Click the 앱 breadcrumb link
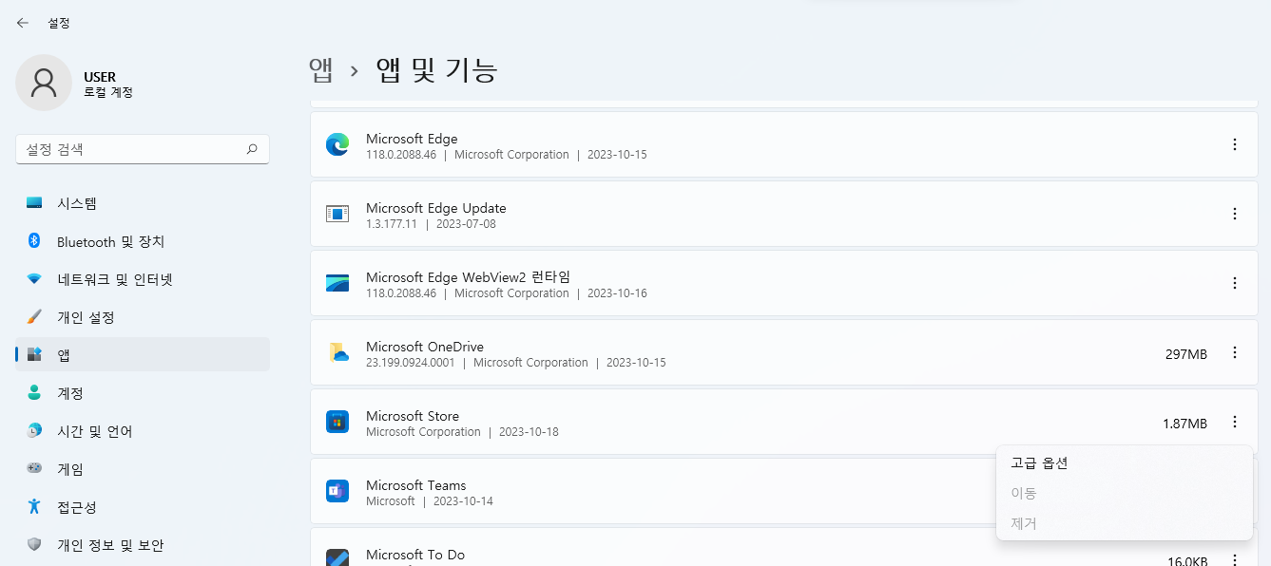This screenshot has height=566, width=1271. tap(321, 69)
